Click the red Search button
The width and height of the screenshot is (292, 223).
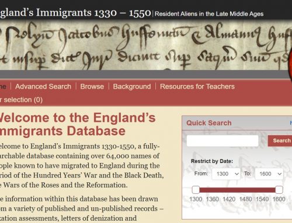tap(280, 140)
